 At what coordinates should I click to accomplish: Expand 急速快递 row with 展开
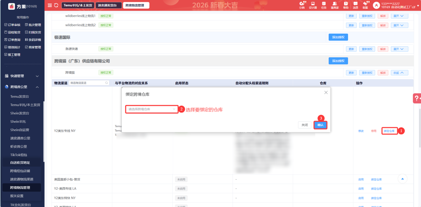pos(399,49)
